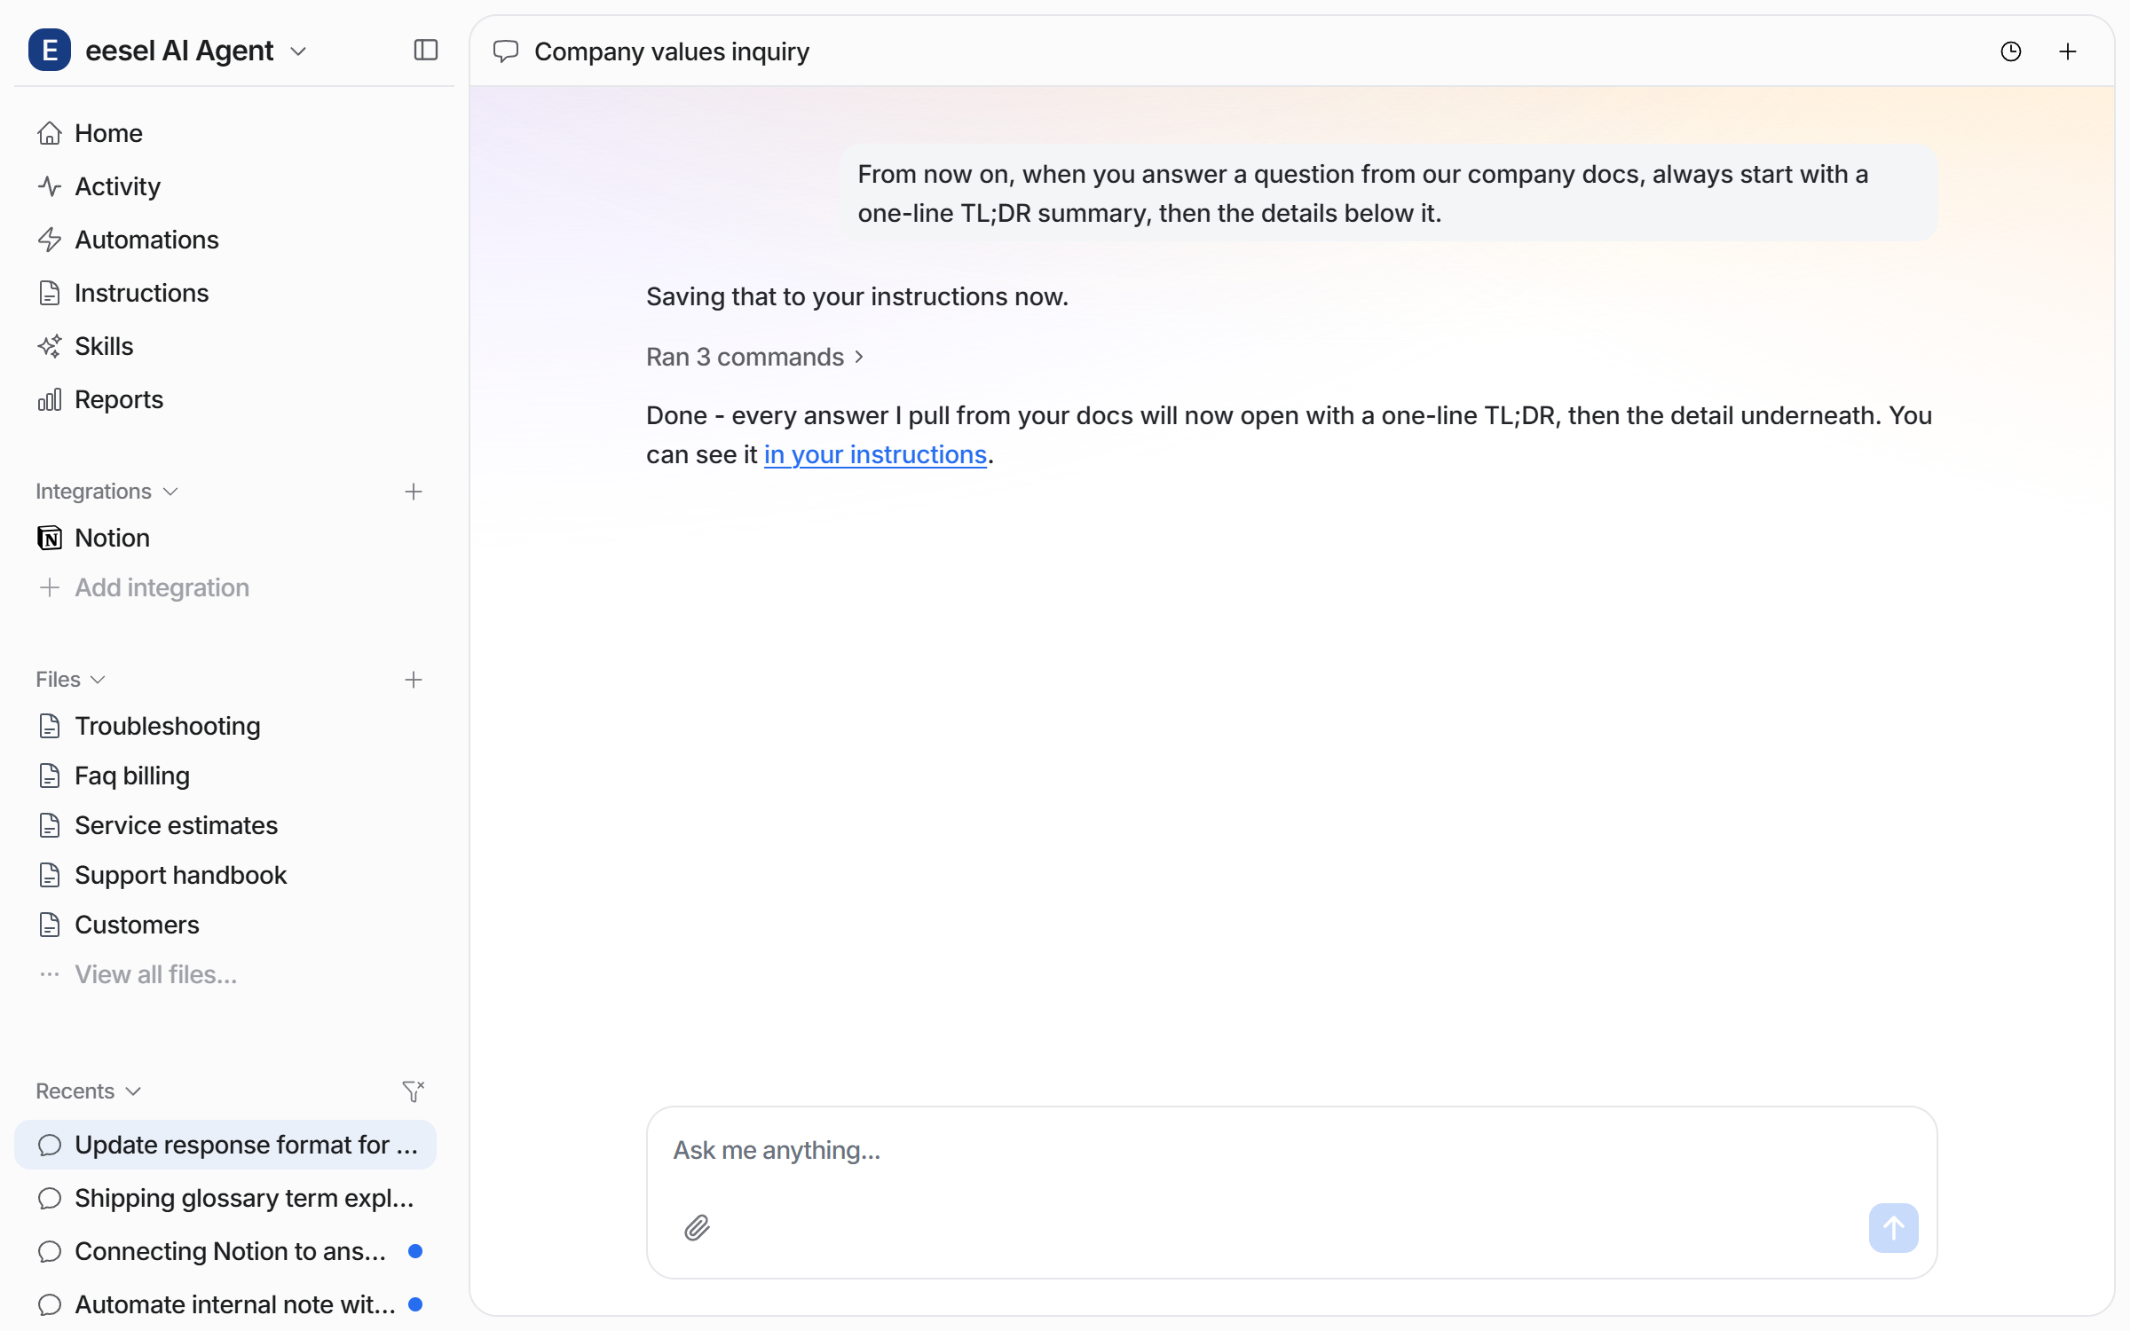Clear the Recents filter icon
Screen dimensions: 2130x1331
click(x=414, y=1091)
